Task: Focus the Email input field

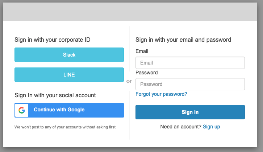Action: pyautogui.click(x=190, y=63)
